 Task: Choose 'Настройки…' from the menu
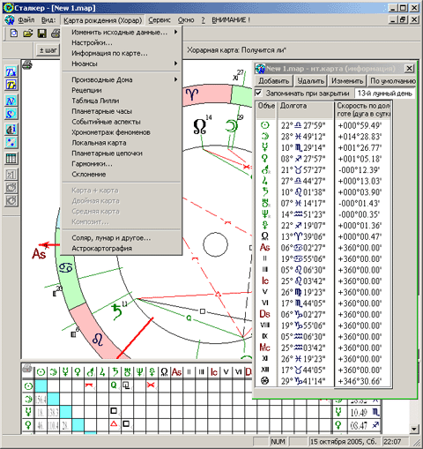pos(122,42)
